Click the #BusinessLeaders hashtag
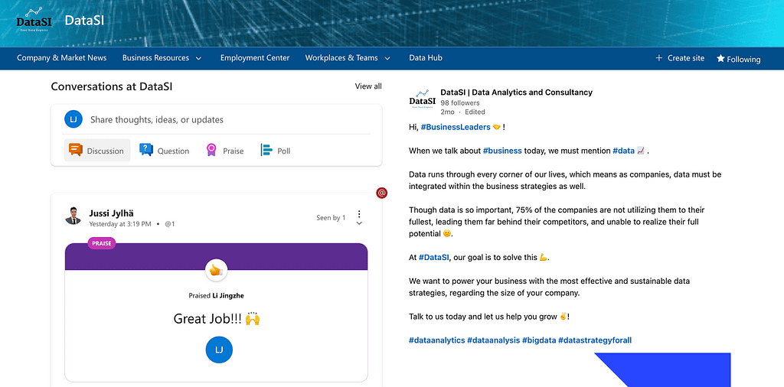The width and height of the screenshot is (784, 387). coord(456,127)
